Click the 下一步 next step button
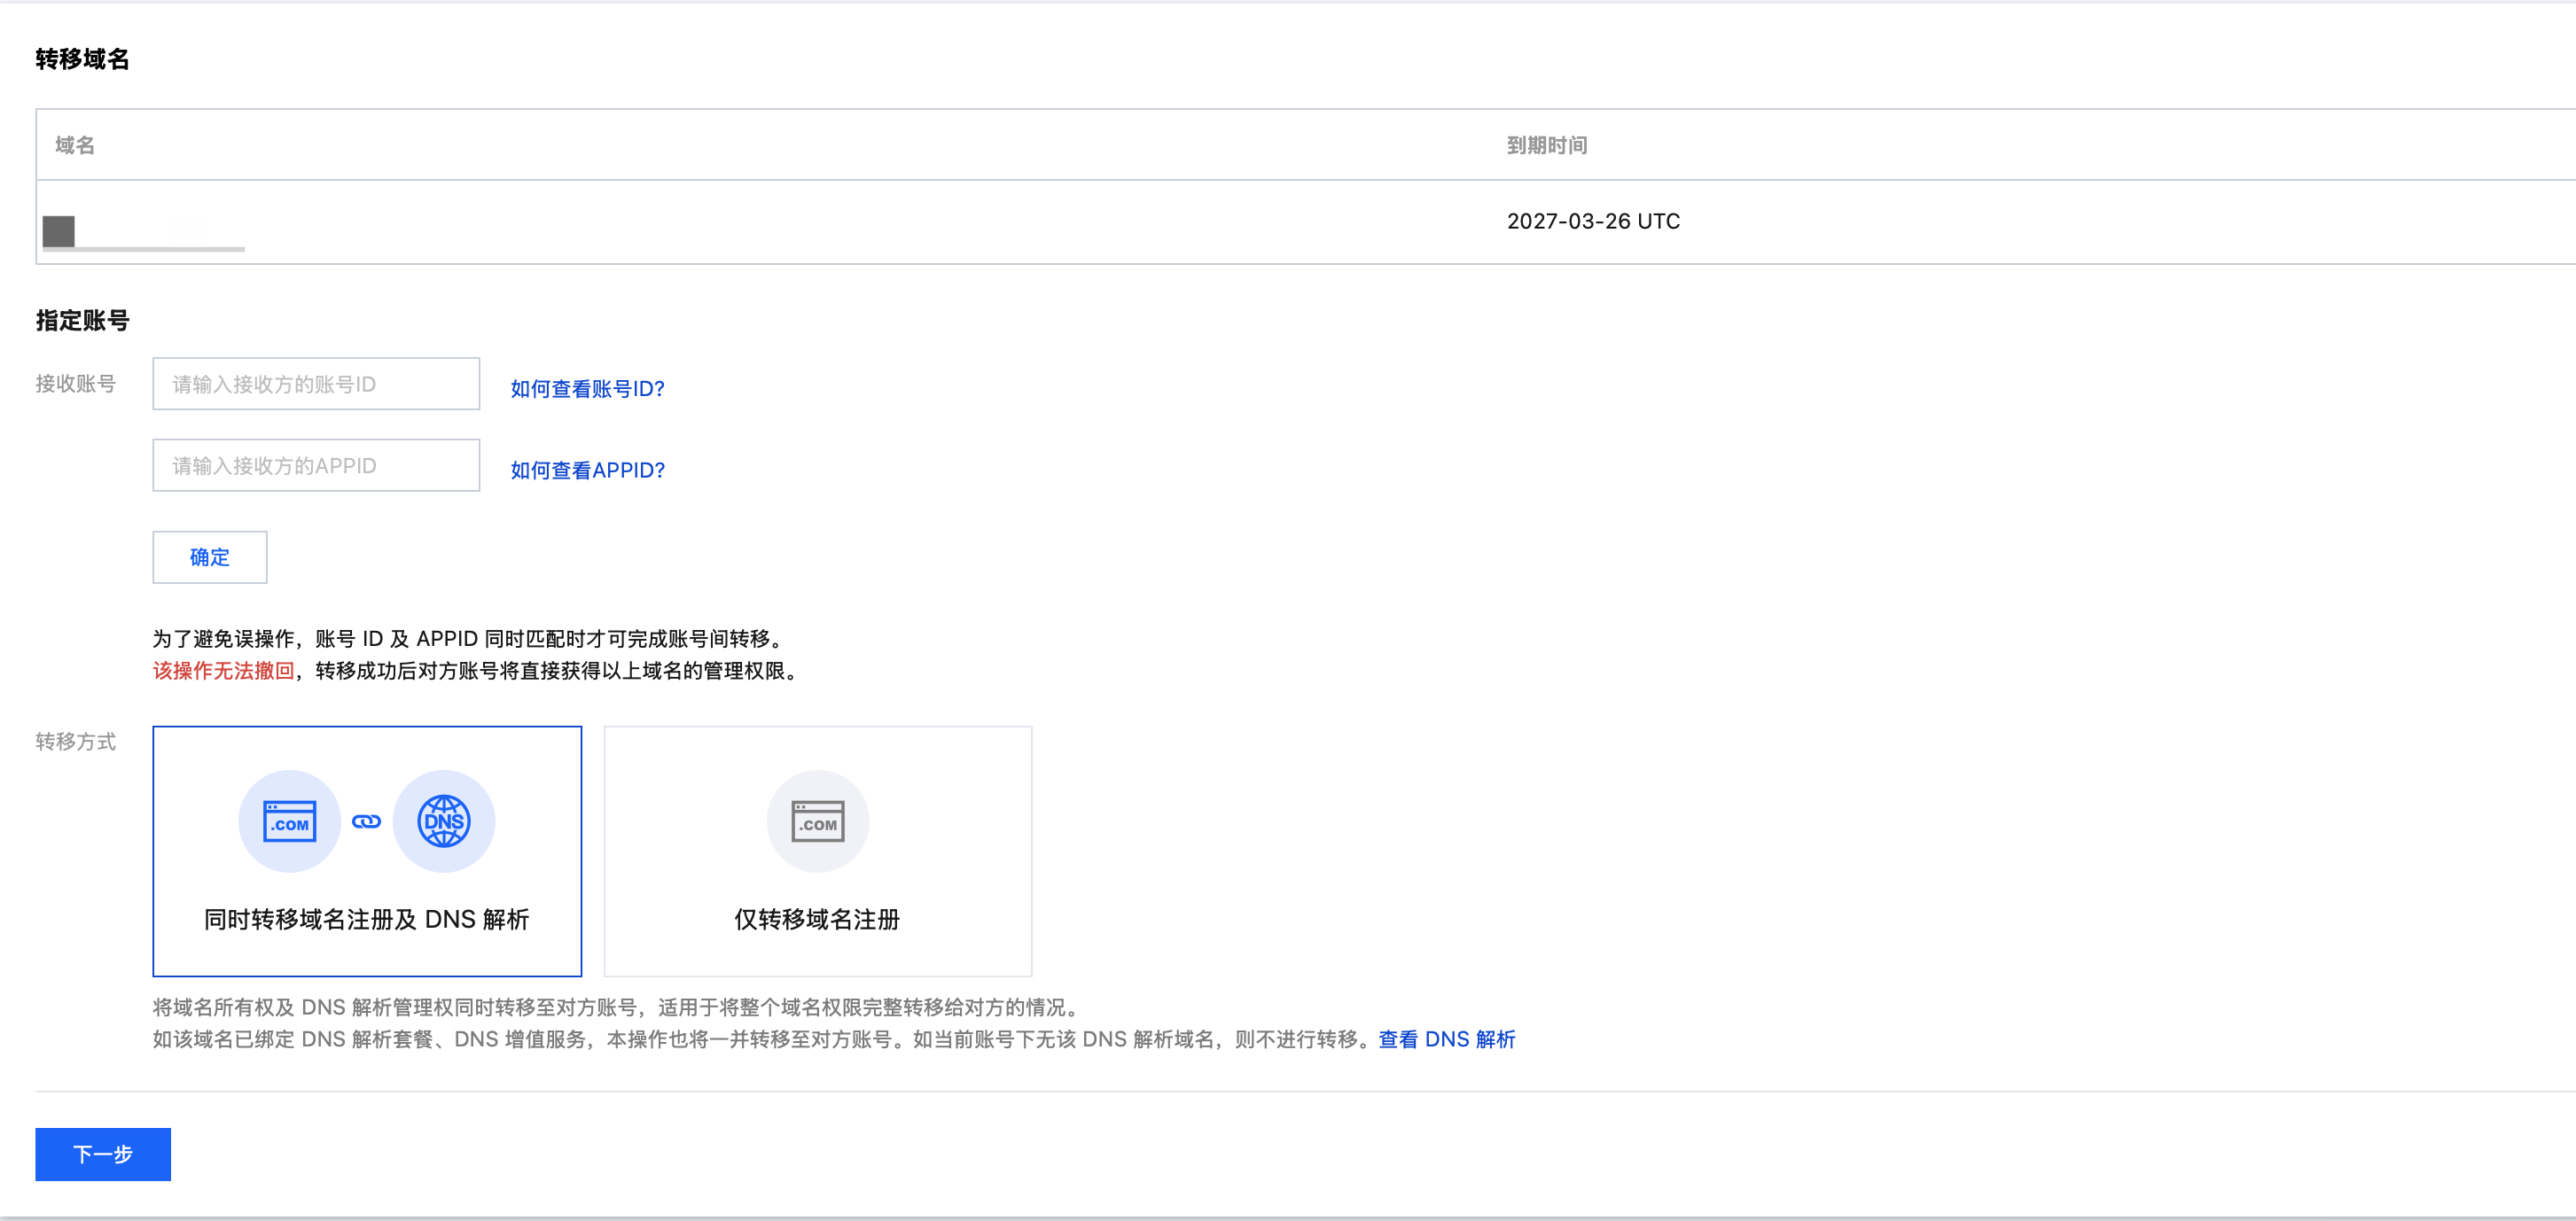Viewport: 2576px width, 1221px height. (103, 1154)
